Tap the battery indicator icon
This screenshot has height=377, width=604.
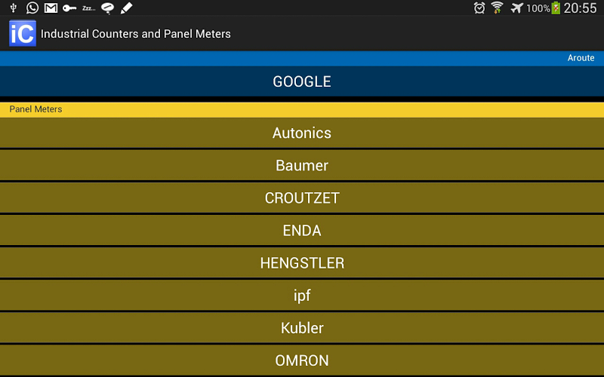tap(556, 8)
